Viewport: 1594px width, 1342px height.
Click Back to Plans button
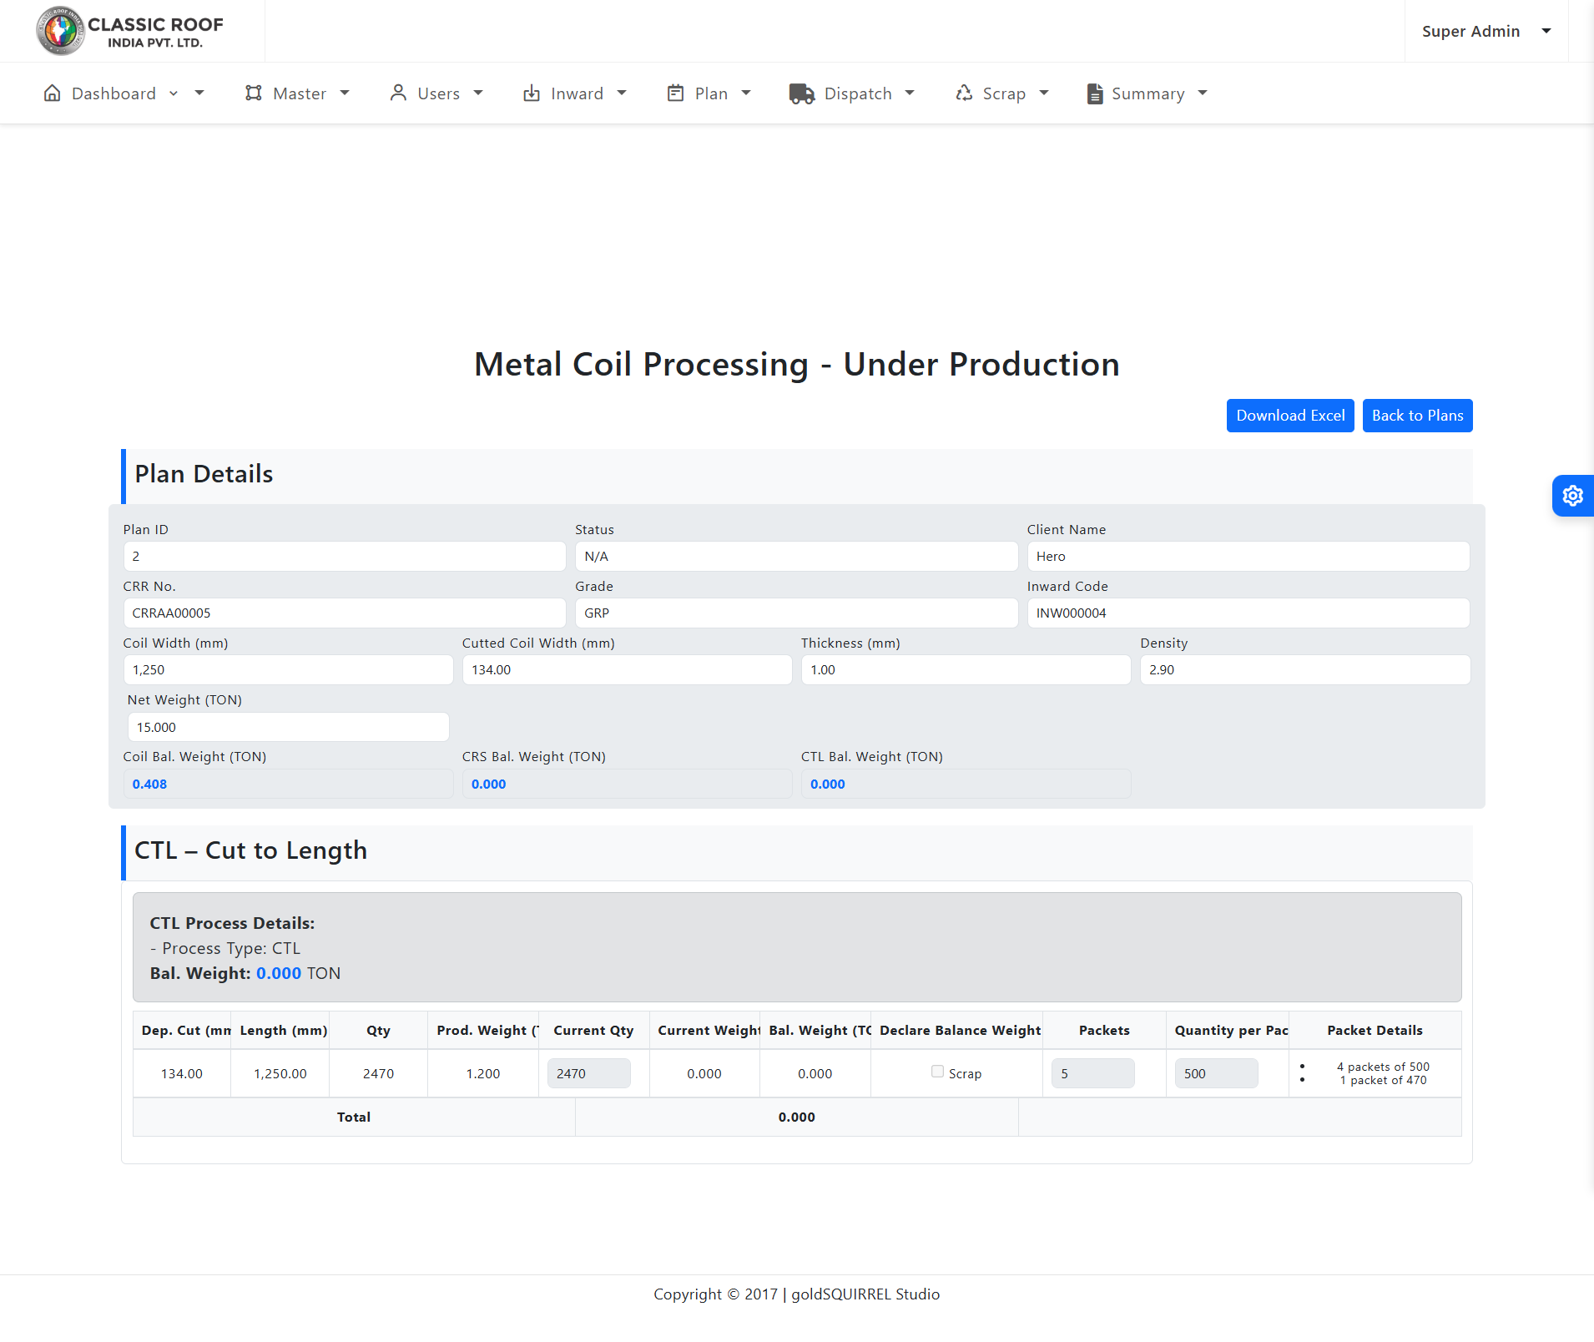click(x=1417, y=416)
